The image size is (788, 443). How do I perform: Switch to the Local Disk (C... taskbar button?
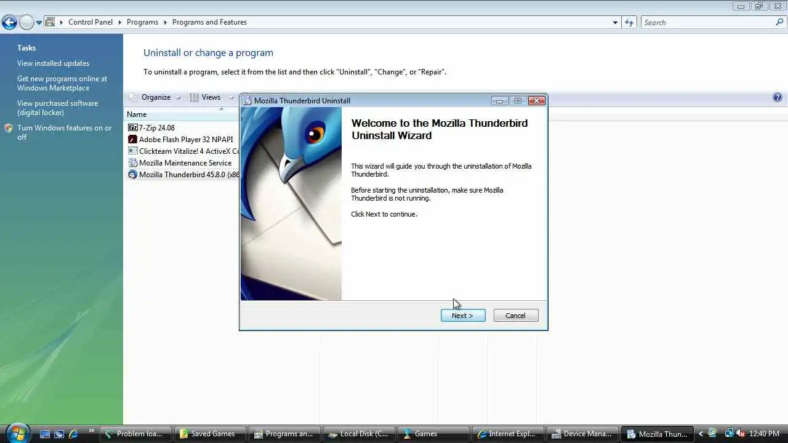pyautogui.click(x=359, y=434)
